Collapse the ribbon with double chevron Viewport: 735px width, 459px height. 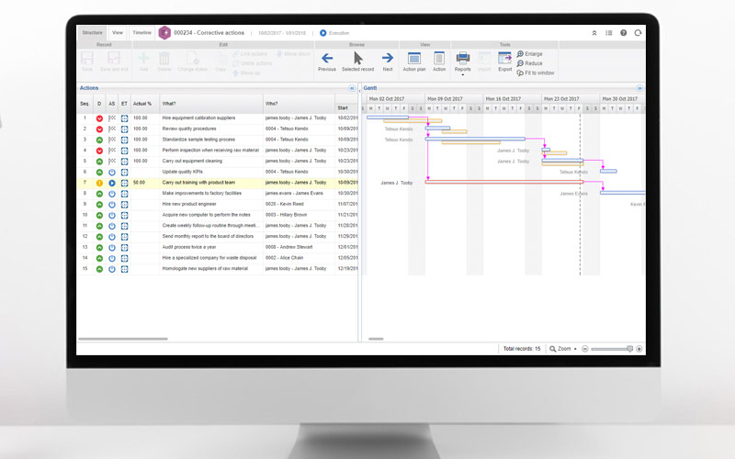coord(594,33)
